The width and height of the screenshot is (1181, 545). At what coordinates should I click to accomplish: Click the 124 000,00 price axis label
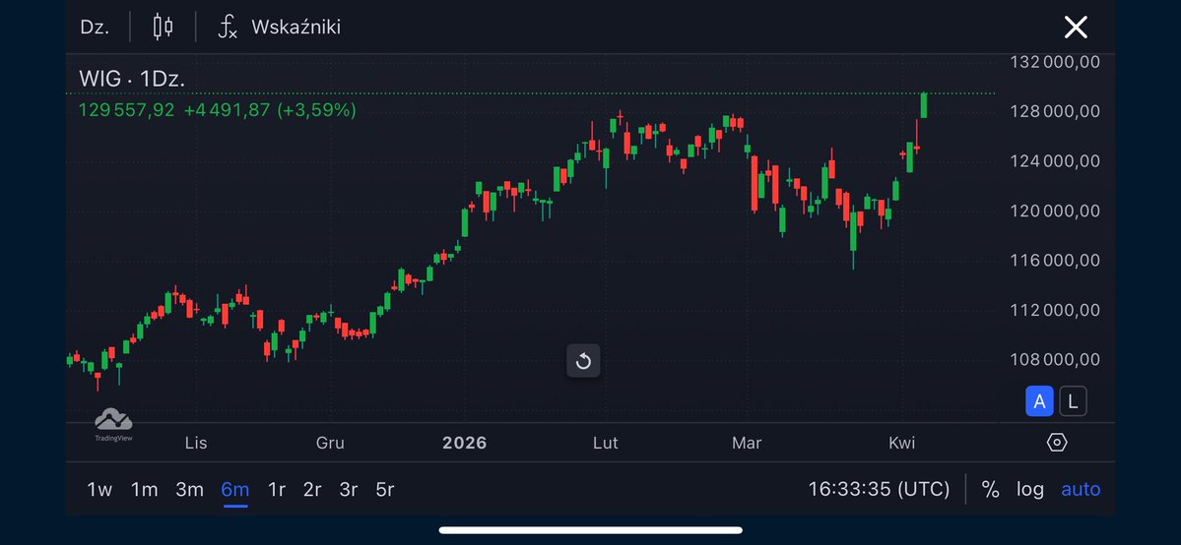[x=1055, y=161]
